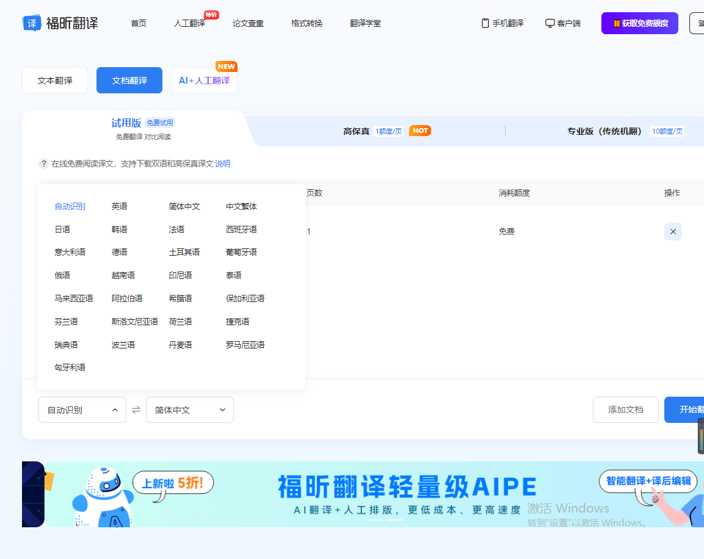Choose 斯洛文尼亚语 in language list
Viewport: 704px width, 559px height.
click(x=135, y=322)
